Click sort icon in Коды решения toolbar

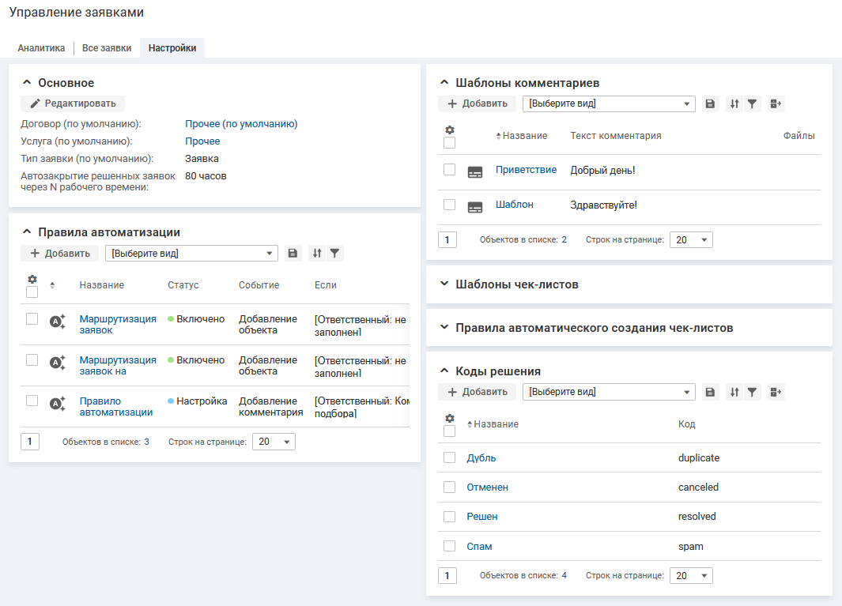point(734,392)
